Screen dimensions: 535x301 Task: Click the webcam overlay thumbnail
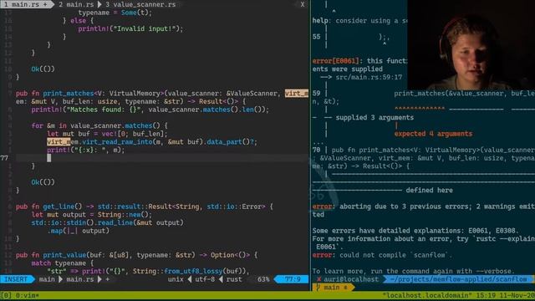pos(471,45)
